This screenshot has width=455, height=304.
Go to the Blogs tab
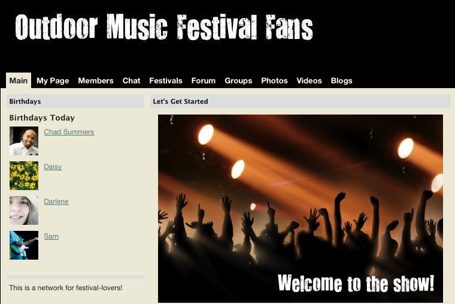(341, 80)
